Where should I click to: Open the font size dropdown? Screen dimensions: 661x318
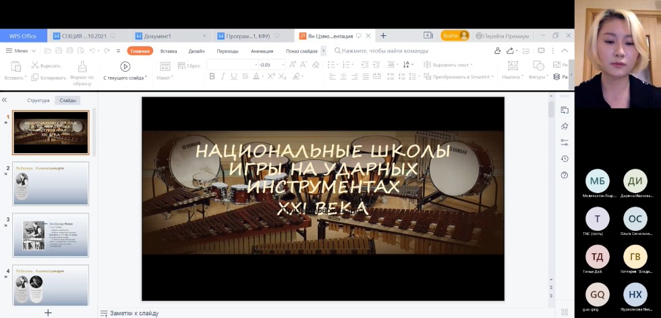click(x=283, y=65)
